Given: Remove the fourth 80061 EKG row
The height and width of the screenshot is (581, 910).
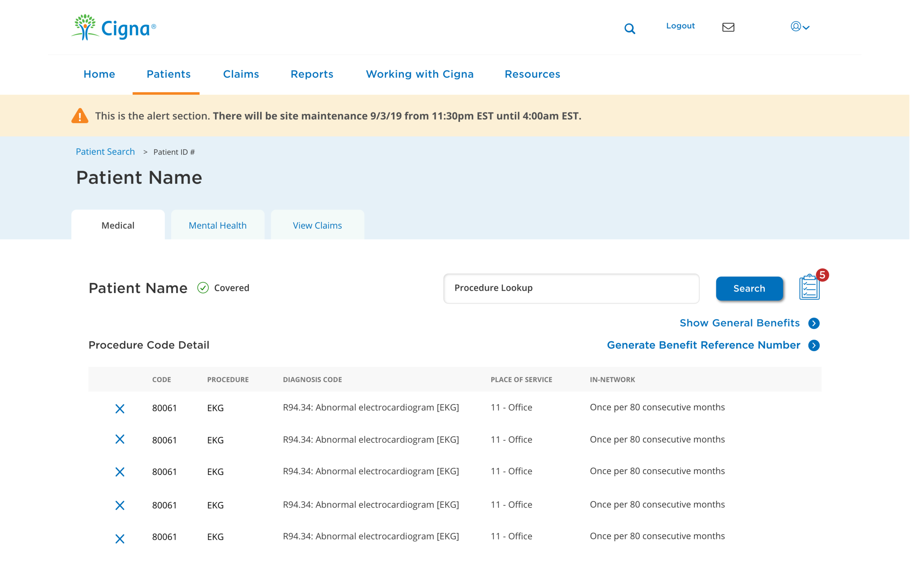Looking at the screenshot, I should (x=120, y=505).
